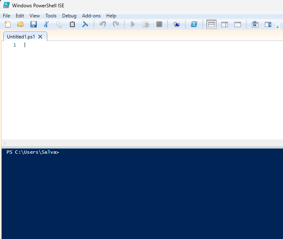Viewport: 283px width, 239px height.
Task: Clear the console pane with the toolbar icon
Action: [x=85, y=24]
